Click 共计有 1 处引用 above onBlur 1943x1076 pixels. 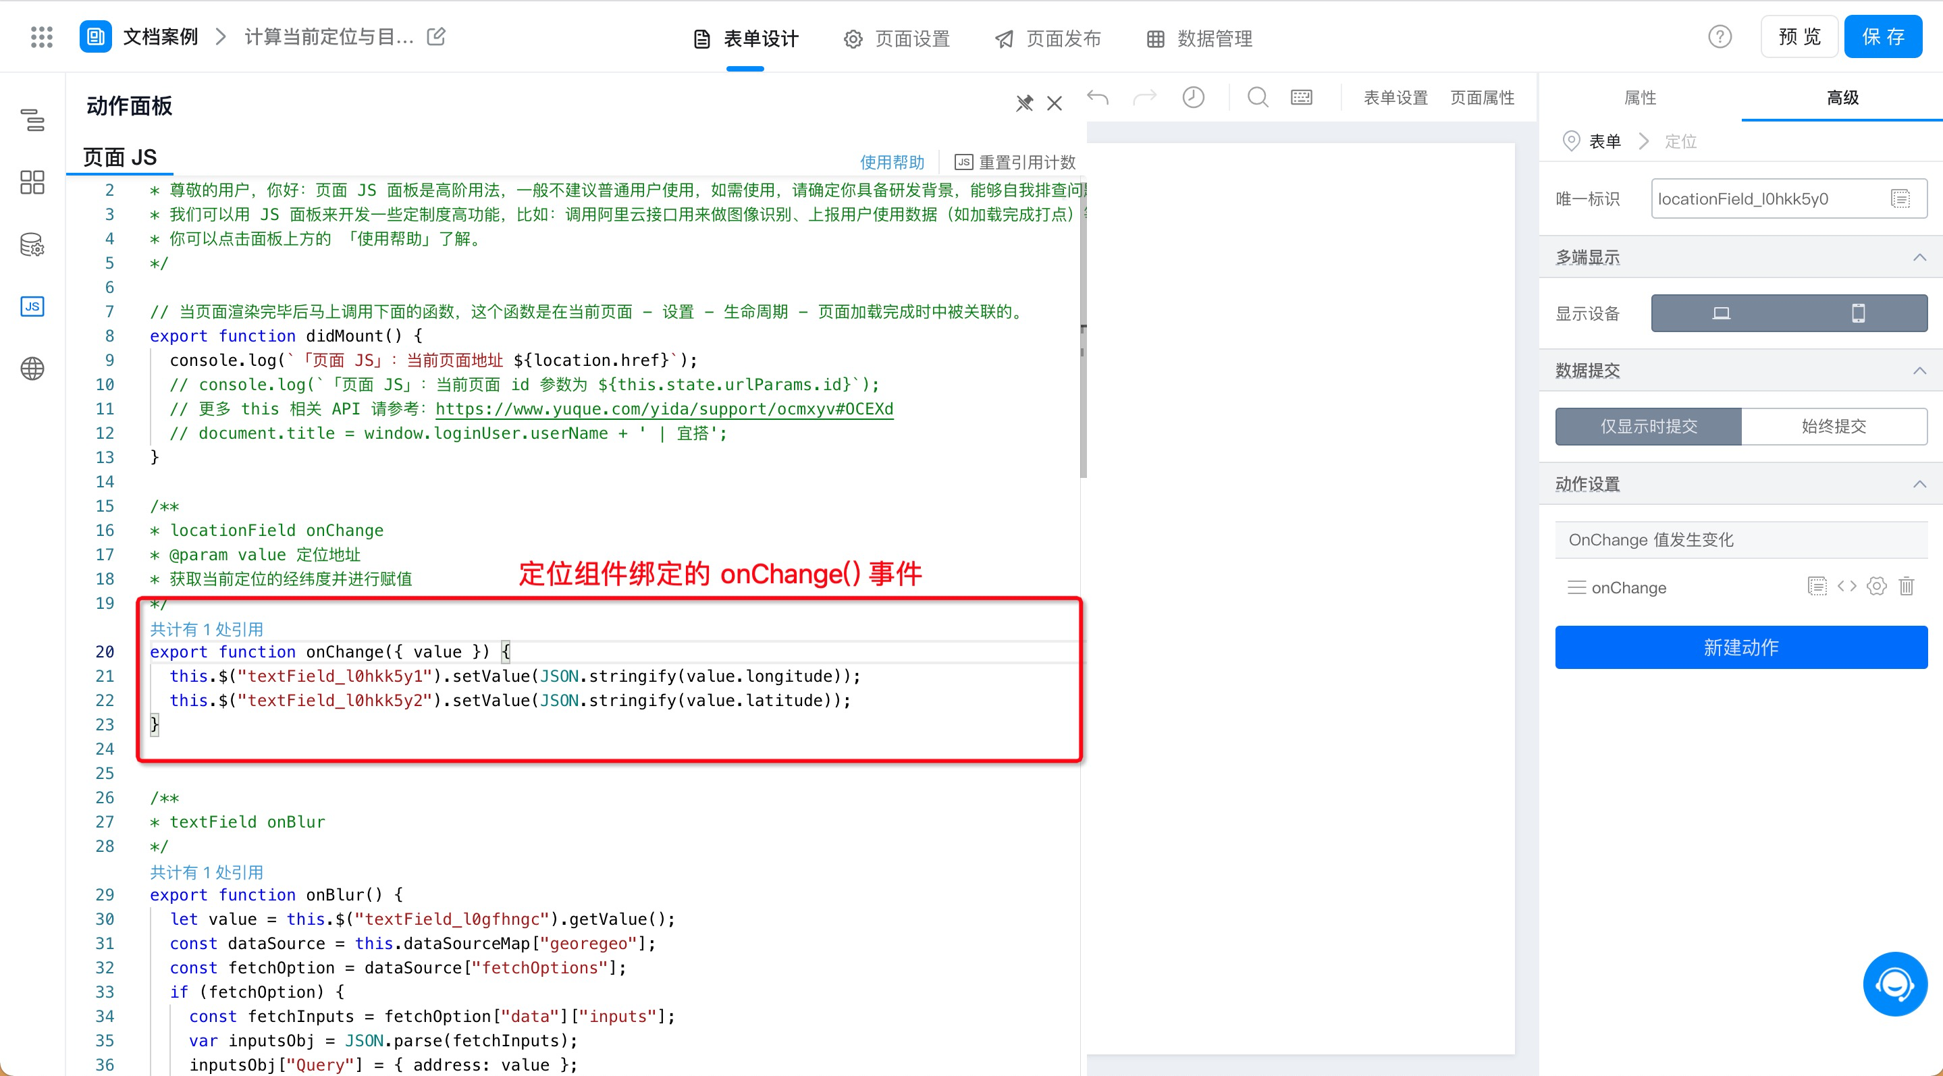point(207,871)
